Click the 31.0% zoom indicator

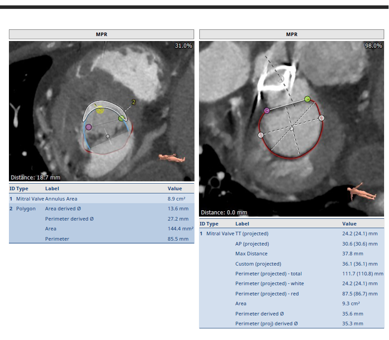(x=183, y=46)
